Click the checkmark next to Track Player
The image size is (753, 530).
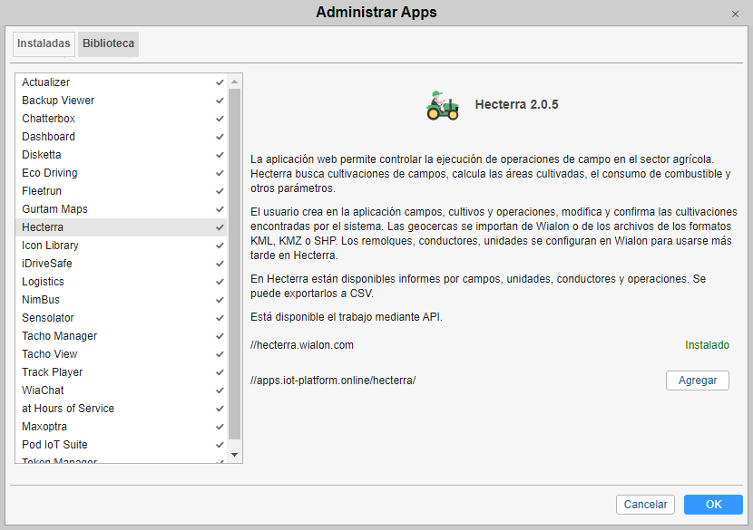click(220, 372)
